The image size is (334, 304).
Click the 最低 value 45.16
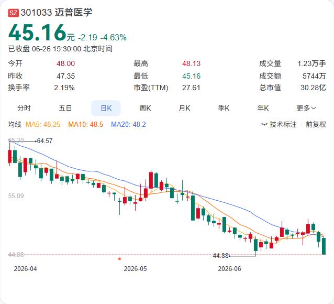[191, 76]
